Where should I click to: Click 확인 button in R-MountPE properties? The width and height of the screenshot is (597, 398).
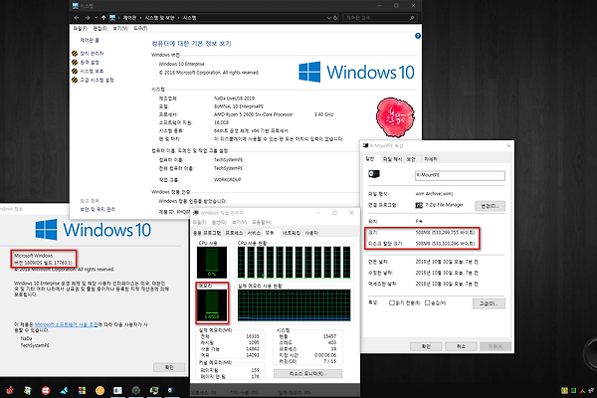pos(426,346)
